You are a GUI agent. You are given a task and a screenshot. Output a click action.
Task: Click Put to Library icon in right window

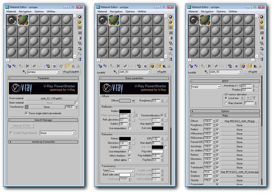pos(229,66)
